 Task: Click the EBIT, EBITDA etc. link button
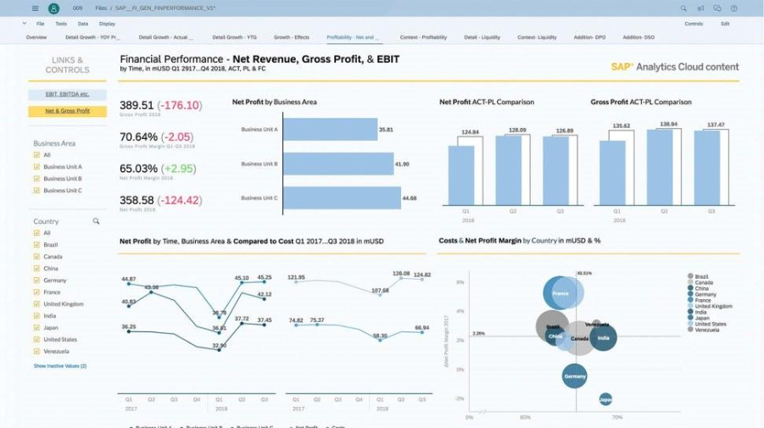(68, 94)
